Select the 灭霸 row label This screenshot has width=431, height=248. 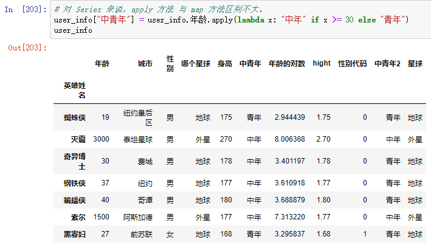(78, 139)
